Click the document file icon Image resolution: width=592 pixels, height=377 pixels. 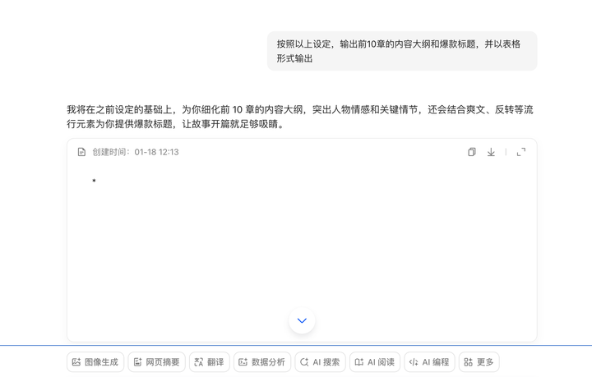(x=81, y=152)
